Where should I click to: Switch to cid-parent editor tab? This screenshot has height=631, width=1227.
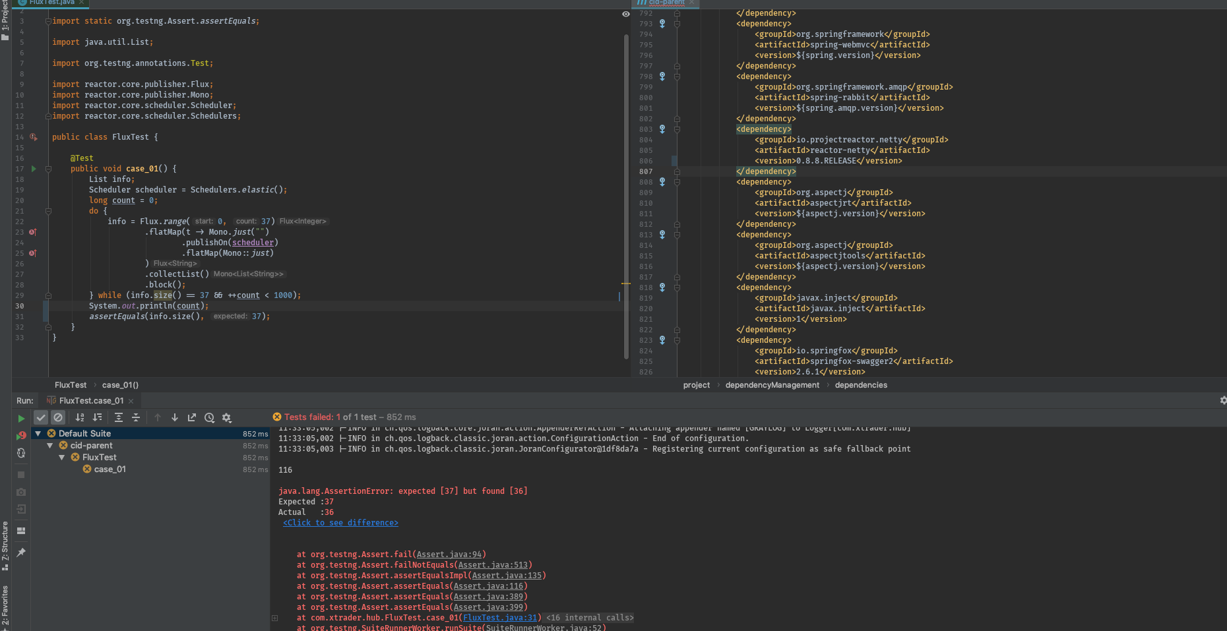[666, 3]
